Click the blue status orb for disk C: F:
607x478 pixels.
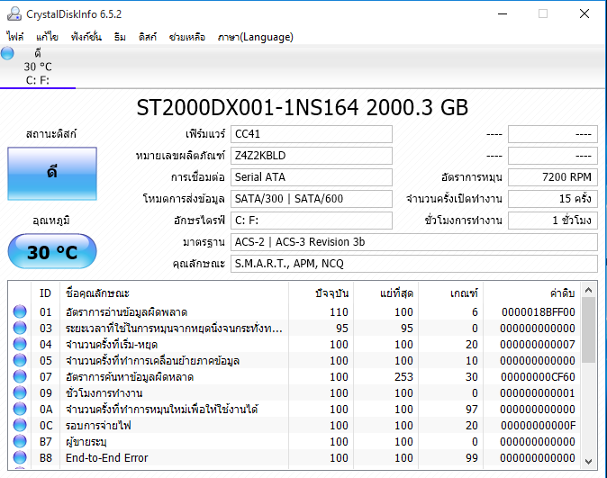7,53
